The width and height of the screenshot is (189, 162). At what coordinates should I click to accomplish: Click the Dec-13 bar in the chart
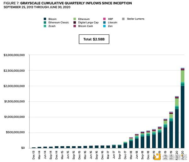(x=34, y=148)
